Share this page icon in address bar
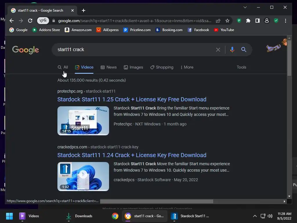 218,21
